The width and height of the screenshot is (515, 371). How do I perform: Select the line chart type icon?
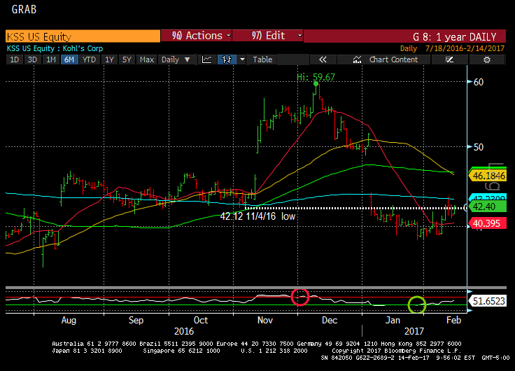207,59
